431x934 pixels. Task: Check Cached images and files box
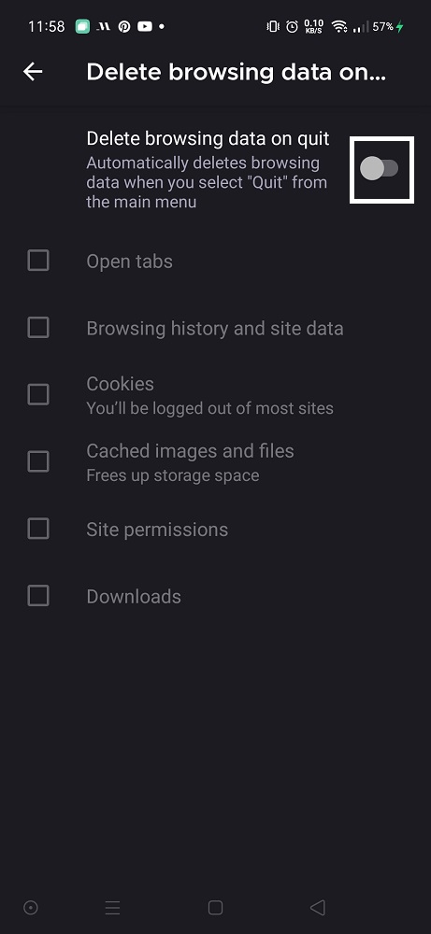38,461
